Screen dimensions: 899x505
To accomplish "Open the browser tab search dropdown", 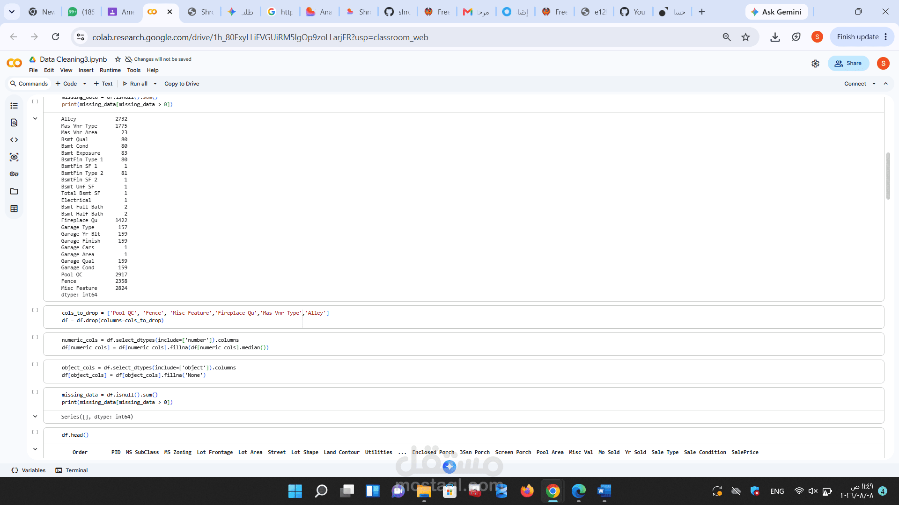I will coord(12,12).
